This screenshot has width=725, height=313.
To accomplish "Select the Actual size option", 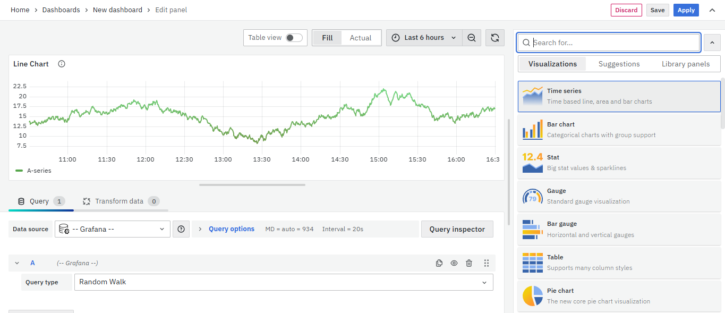I will pos(360,38).
